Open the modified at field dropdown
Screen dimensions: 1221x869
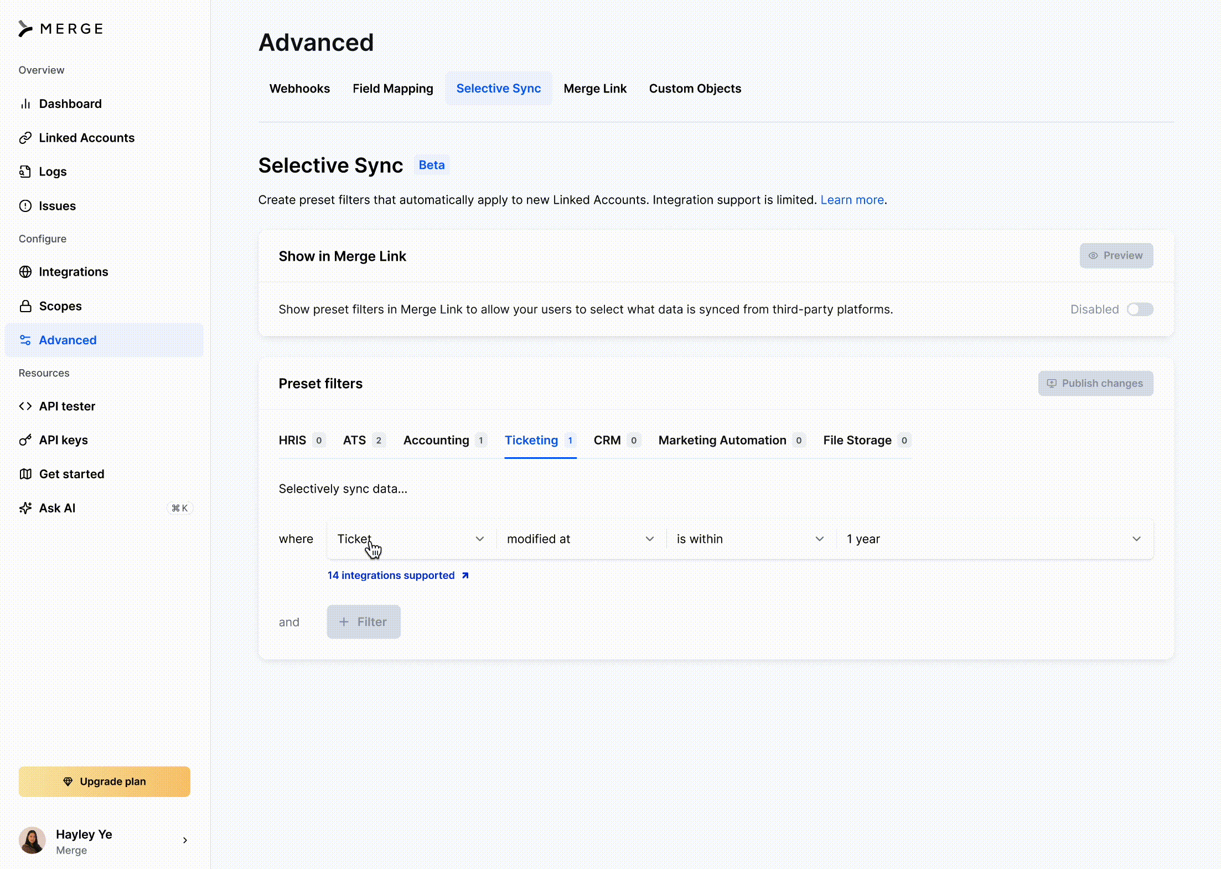click(x=581, y=539)
